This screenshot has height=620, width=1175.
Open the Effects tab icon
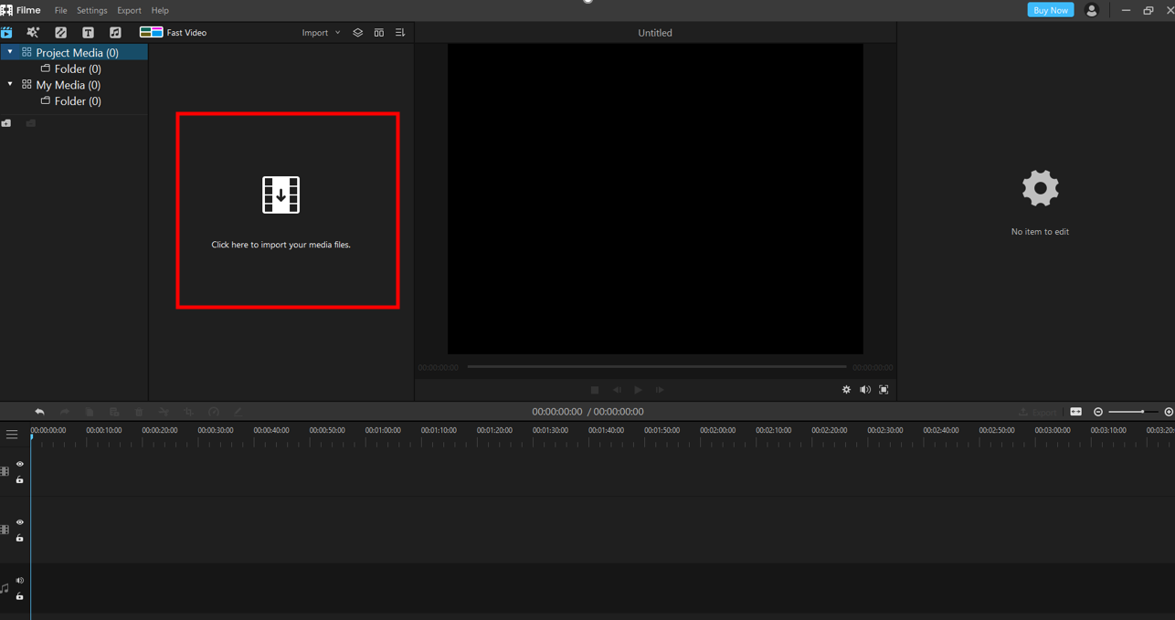(x=33, y=32)
